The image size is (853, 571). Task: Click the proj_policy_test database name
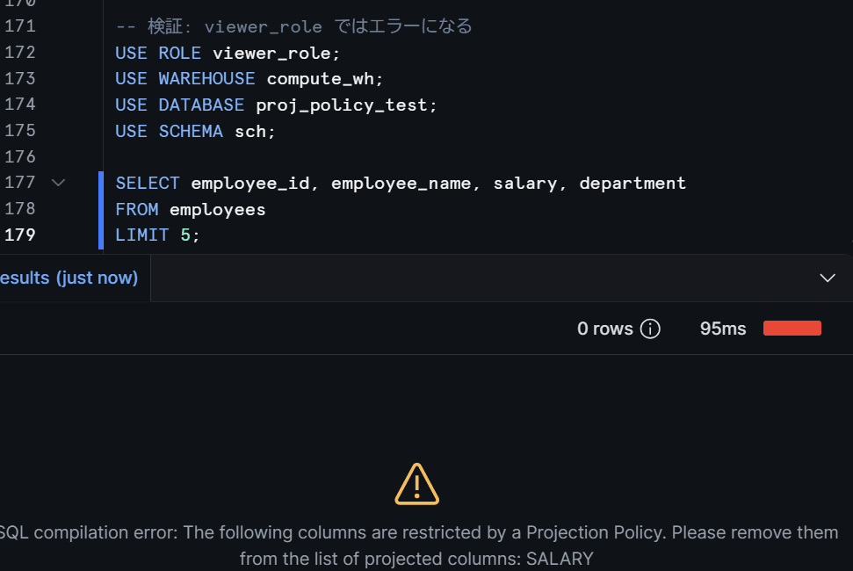coord(342,105)
